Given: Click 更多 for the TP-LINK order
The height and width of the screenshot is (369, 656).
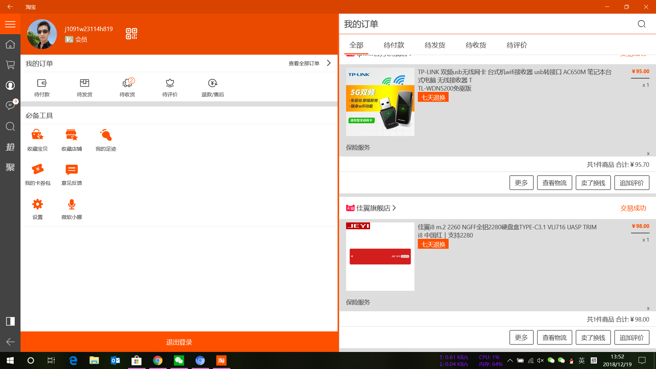Looking at the screenshot, I should point(521,183).
